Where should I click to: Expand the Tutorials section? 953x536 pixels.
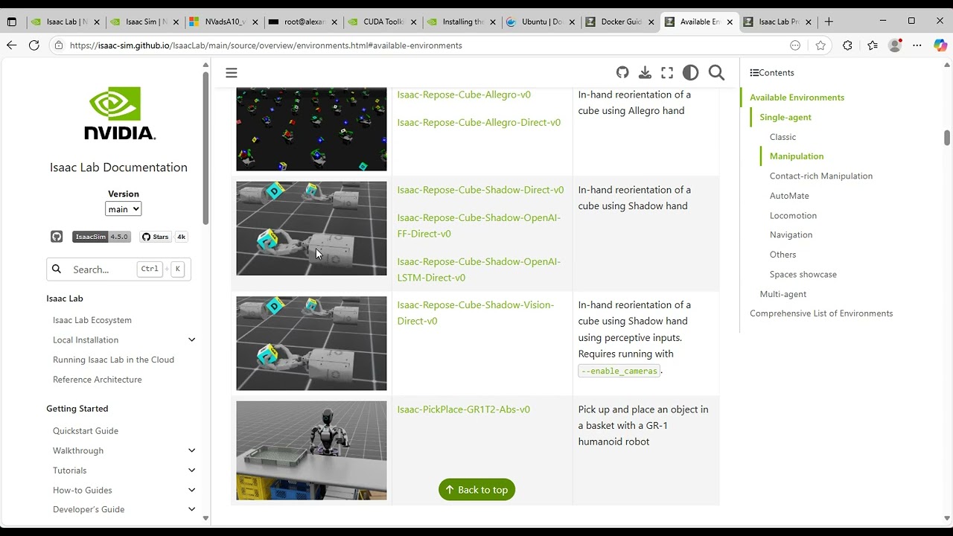click(191, 470)
